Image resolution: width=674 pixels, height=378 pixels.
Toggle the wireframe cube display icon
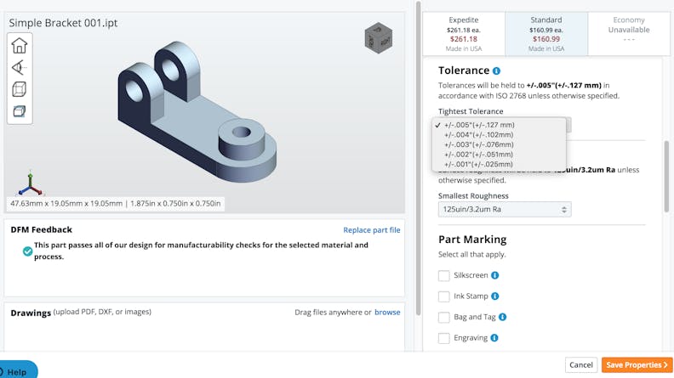click(x=19, y=89)
